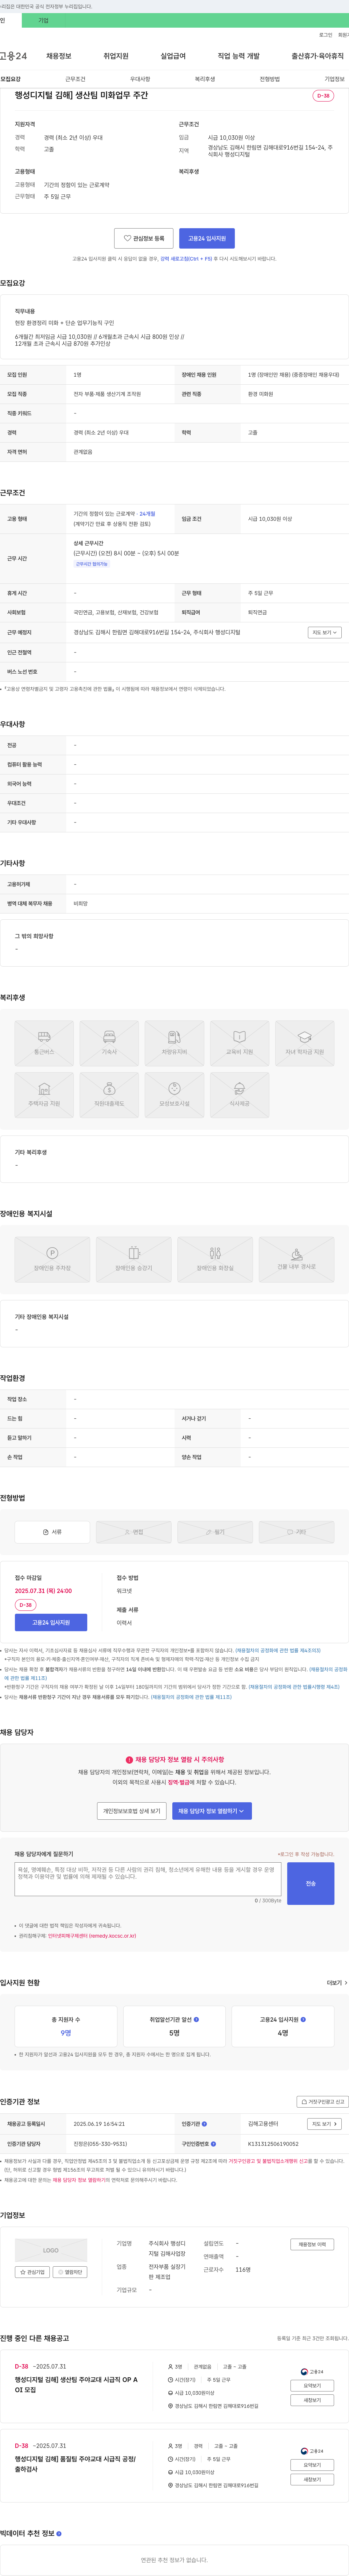
Task: Jump to 전형방법 section tab
Action: coord(270,79)
